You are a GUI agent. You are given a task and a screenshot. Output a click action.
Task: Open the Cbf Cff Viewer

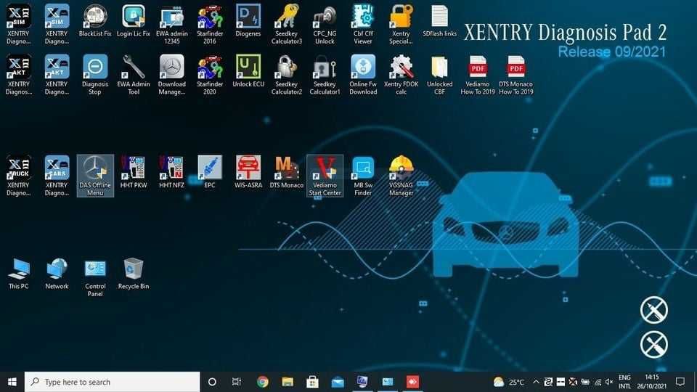pyautogui.click(x=363, y=24)
